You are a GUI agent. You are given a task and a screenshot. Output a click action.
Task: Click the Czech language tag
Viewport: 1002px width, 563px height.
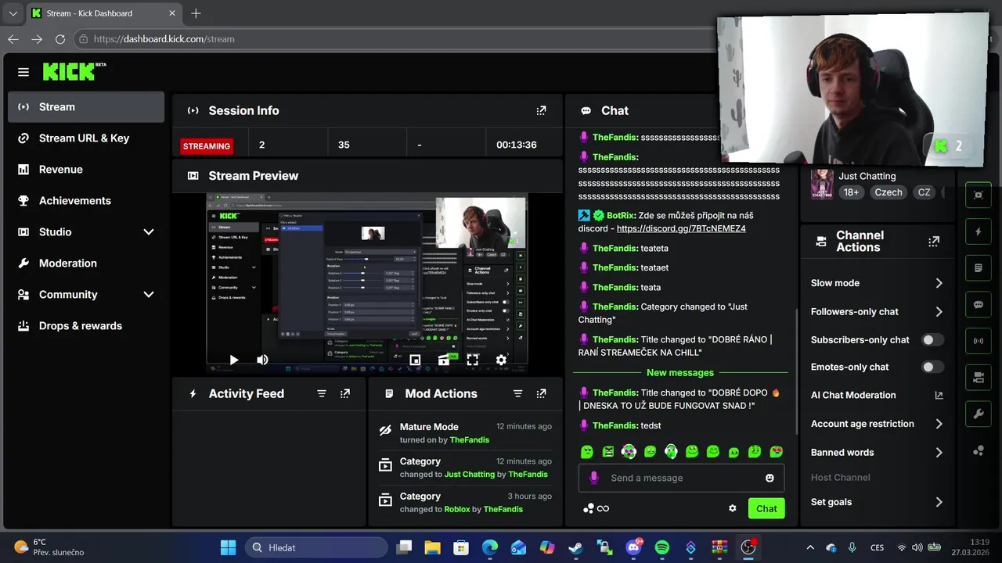click(888, 192)
